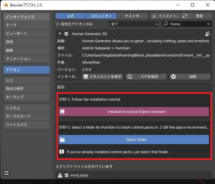
Task: Open the 入力 preferences section
Action: click(27, 80)
